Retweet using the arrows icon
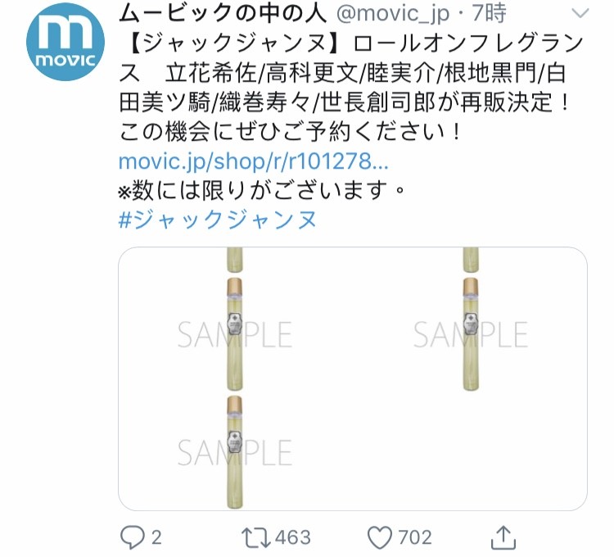 (x=256, y=537)
